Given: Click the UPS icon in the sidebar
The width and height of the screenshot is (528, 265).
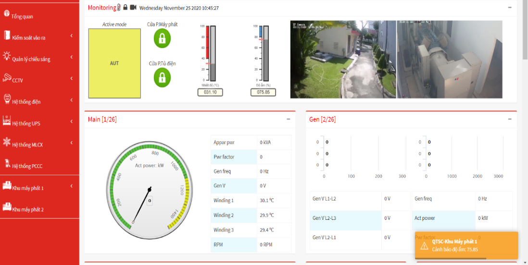Looking at the screenshot, I should tap(7, 120).
